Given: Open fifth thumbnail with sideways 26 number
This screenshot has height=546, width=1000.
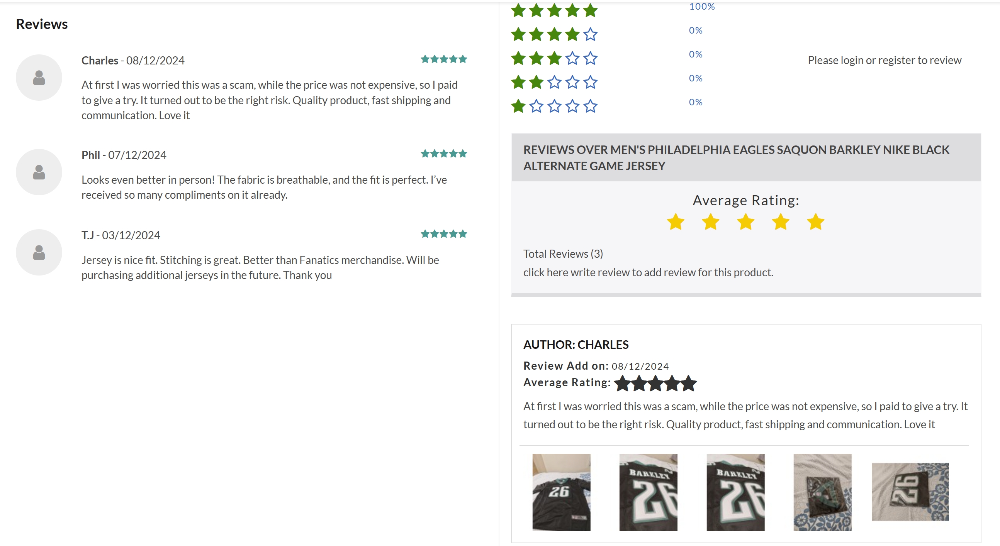Looking at the screenshot, I should tap(910, 492).
